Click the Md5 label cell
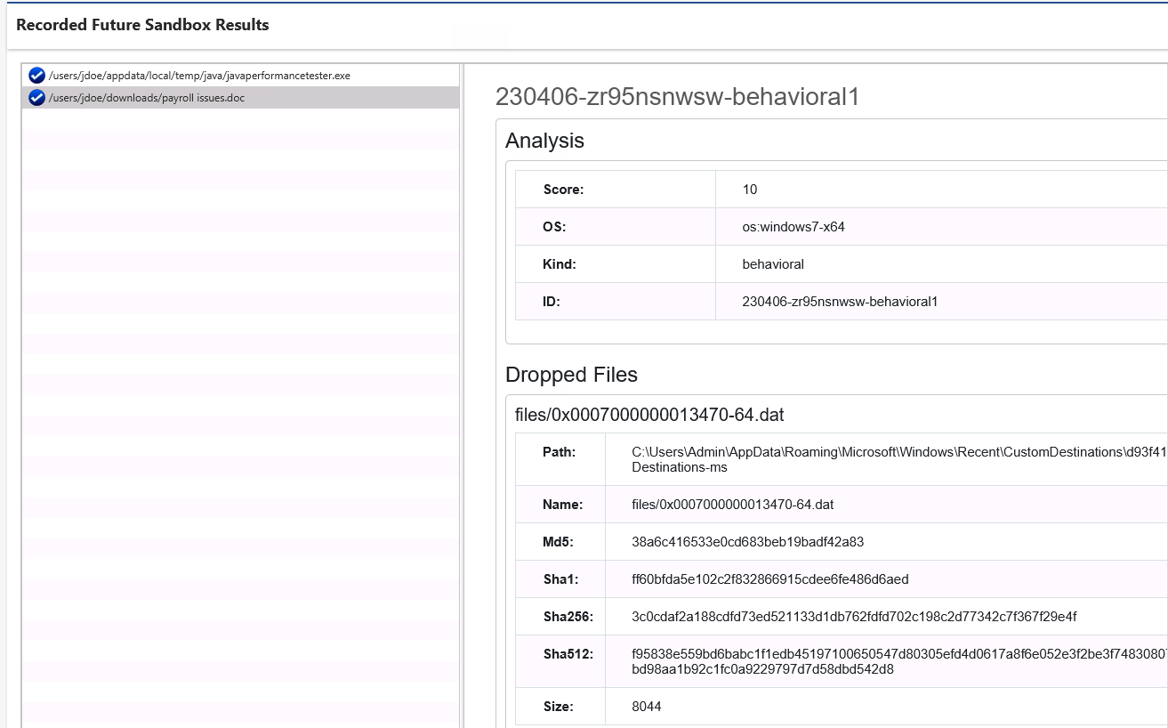Viewport: 1168px width, 728px height. [560, 542]
